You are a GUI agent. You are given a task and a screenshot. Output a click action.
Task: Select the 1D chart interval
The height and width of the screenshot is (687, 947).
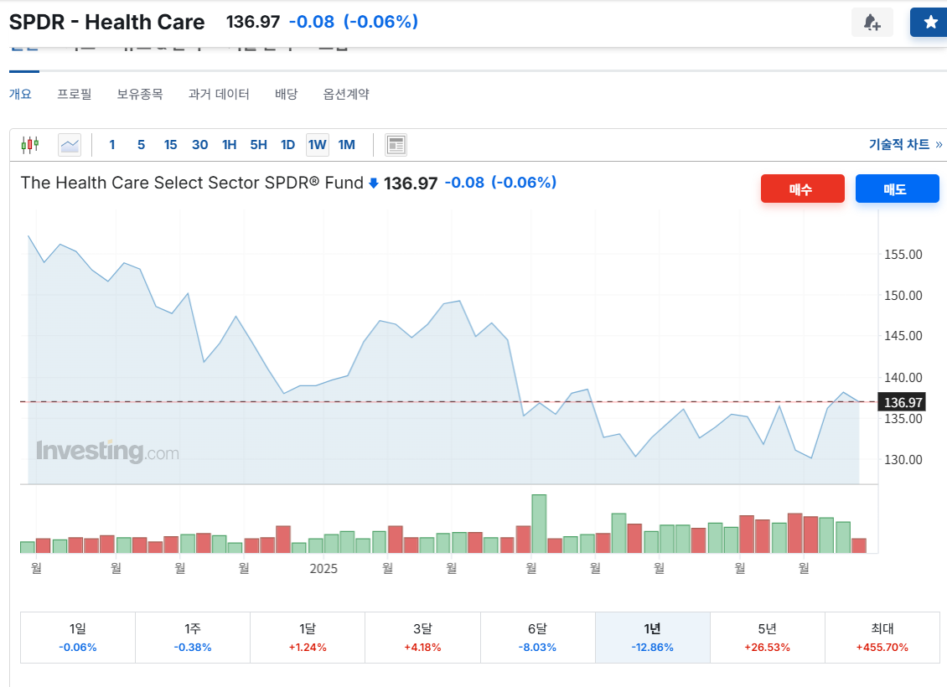[x=287, y=145]
